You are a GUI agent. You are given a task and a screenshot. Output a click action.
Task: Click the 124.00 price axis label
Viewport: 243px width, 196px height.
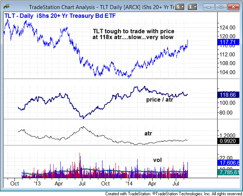pyautogui.click(x=227, y=28)
